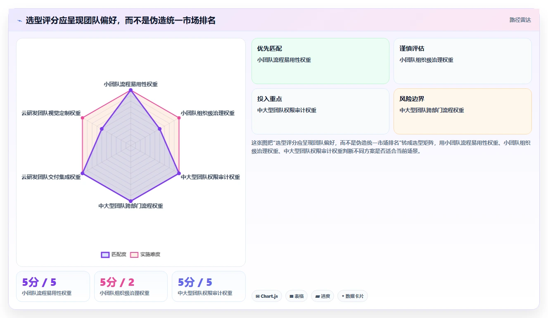Select the 进度 chip
Screen dimensions: 548x318
[x=322, y=296]
